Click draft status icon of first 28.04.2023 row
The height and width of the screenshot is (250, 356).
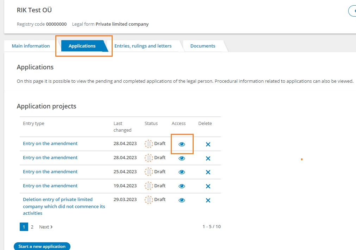click(x=149, y=144)
